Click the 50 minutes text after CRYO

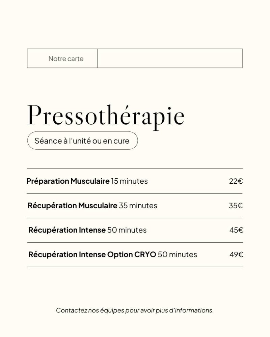(x=178, y=254)
